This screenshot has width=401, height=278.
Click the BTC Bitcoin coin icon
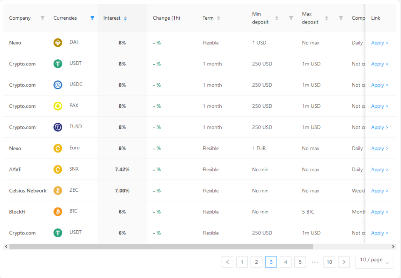tap(58, 212)
